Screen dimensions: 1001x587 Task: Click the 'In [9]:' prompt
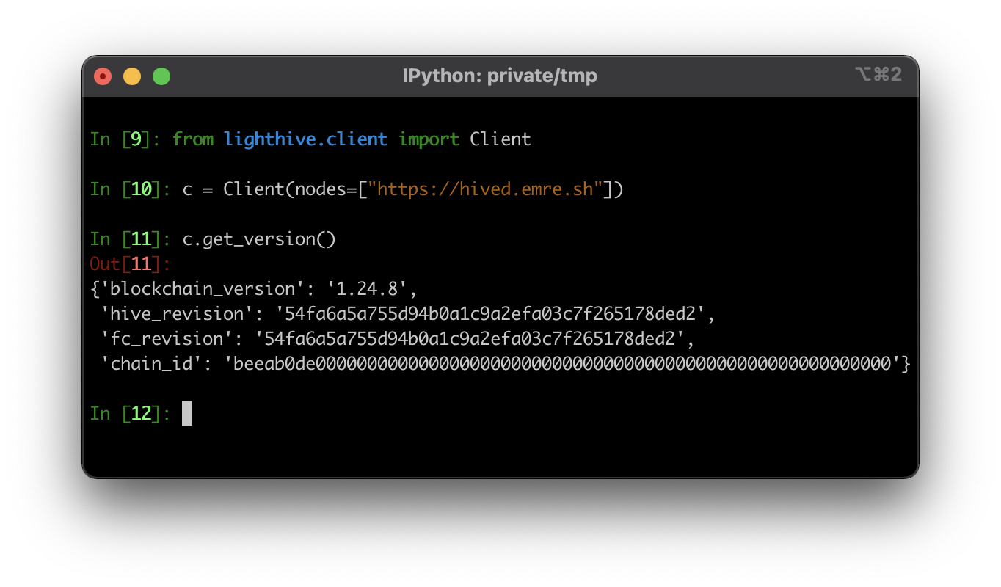[125, 139]
